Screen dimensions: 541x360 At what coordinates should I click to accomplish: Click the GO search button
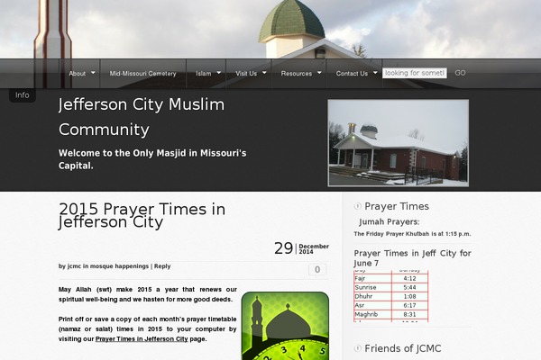click(x=460, y=73)
